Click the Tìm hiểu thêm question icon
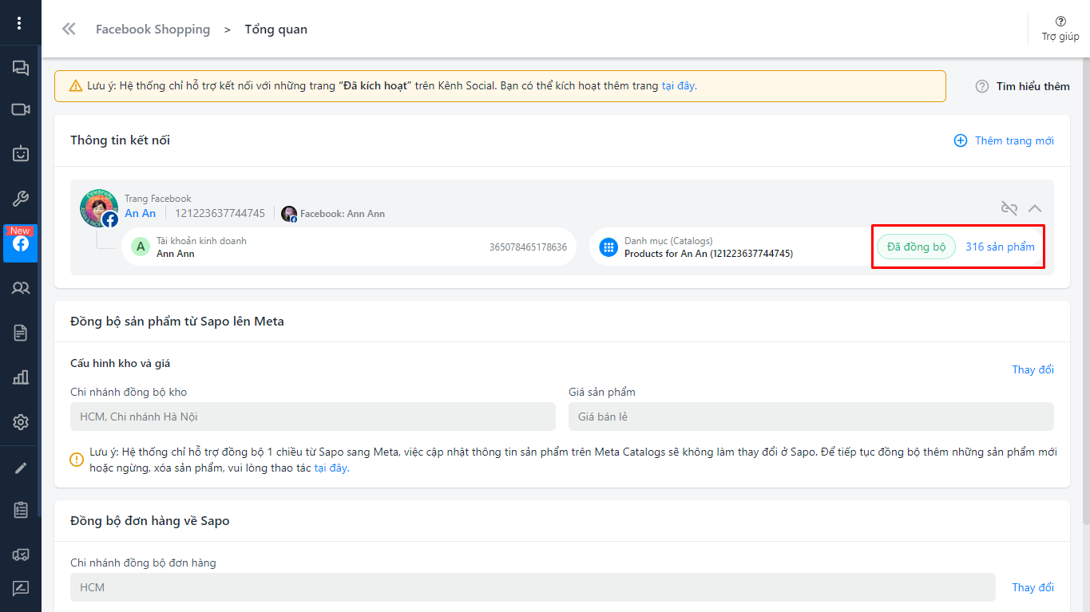Image resolution: width=1090 pixels, height=612 pixels. (982, 86)
